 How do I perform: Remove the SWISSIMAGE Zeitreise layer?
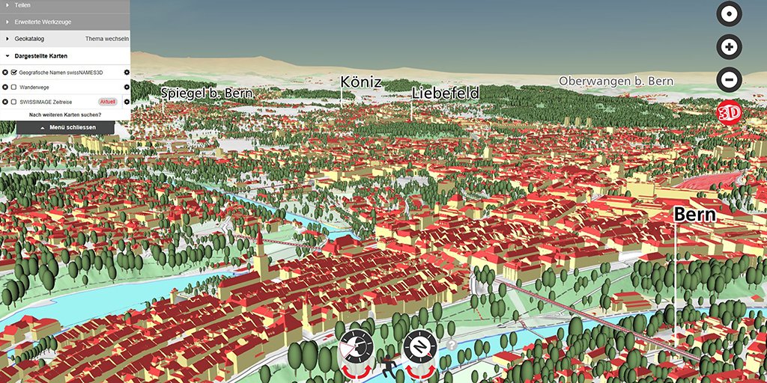tap(5, 102)
